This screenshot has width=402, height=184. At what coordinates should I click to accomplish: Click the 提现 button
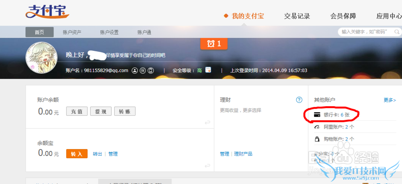tap(101, 111)
